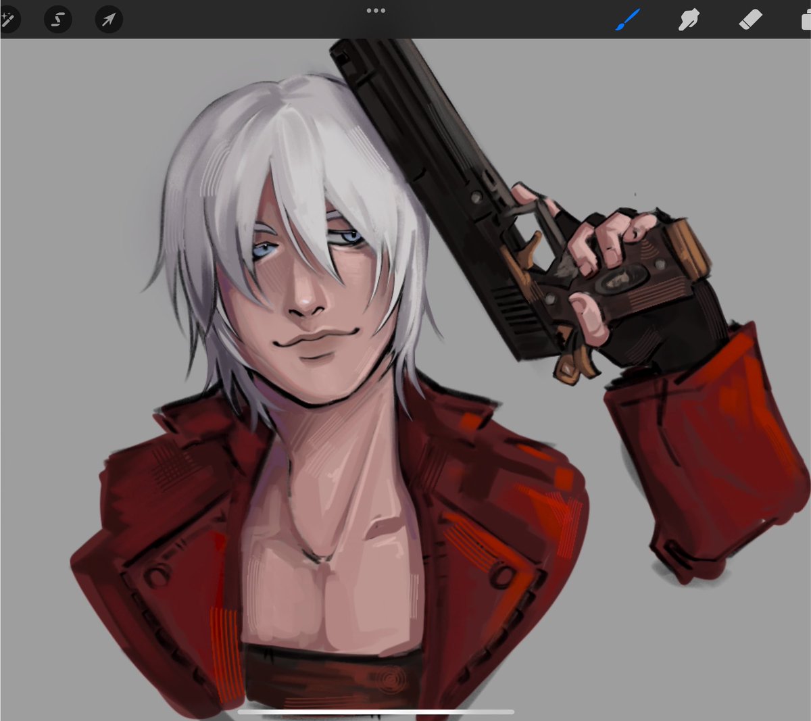Viewport: 811px width, 721px height.
Task: Select the Smudge tool
Action: pos(689,20)
